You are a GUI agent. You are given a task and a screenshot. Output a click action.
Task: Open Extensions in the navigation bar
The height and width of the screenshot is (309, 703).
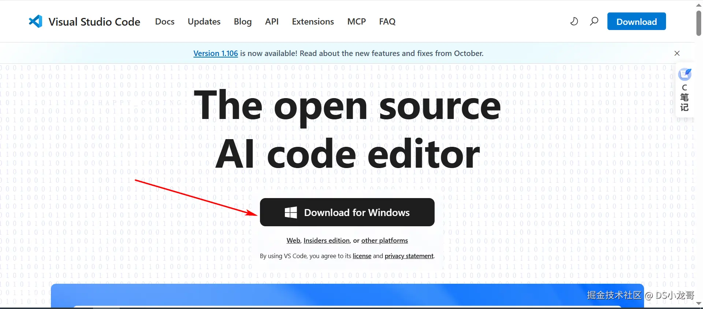tap(313, 22)
